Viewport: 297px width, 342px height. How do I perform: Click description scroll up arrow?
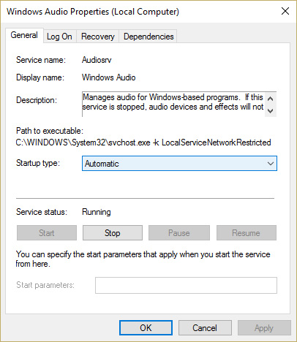(x=270, y=99)
